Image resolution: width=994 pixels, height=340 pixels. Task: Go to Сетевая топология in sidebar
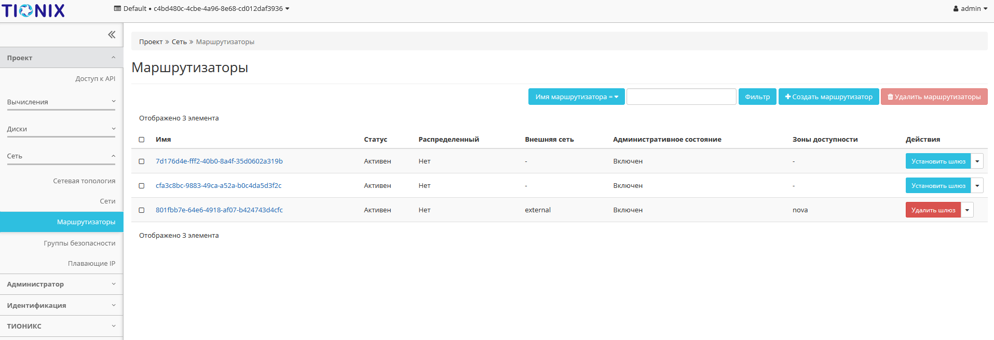tap(84, 181)
